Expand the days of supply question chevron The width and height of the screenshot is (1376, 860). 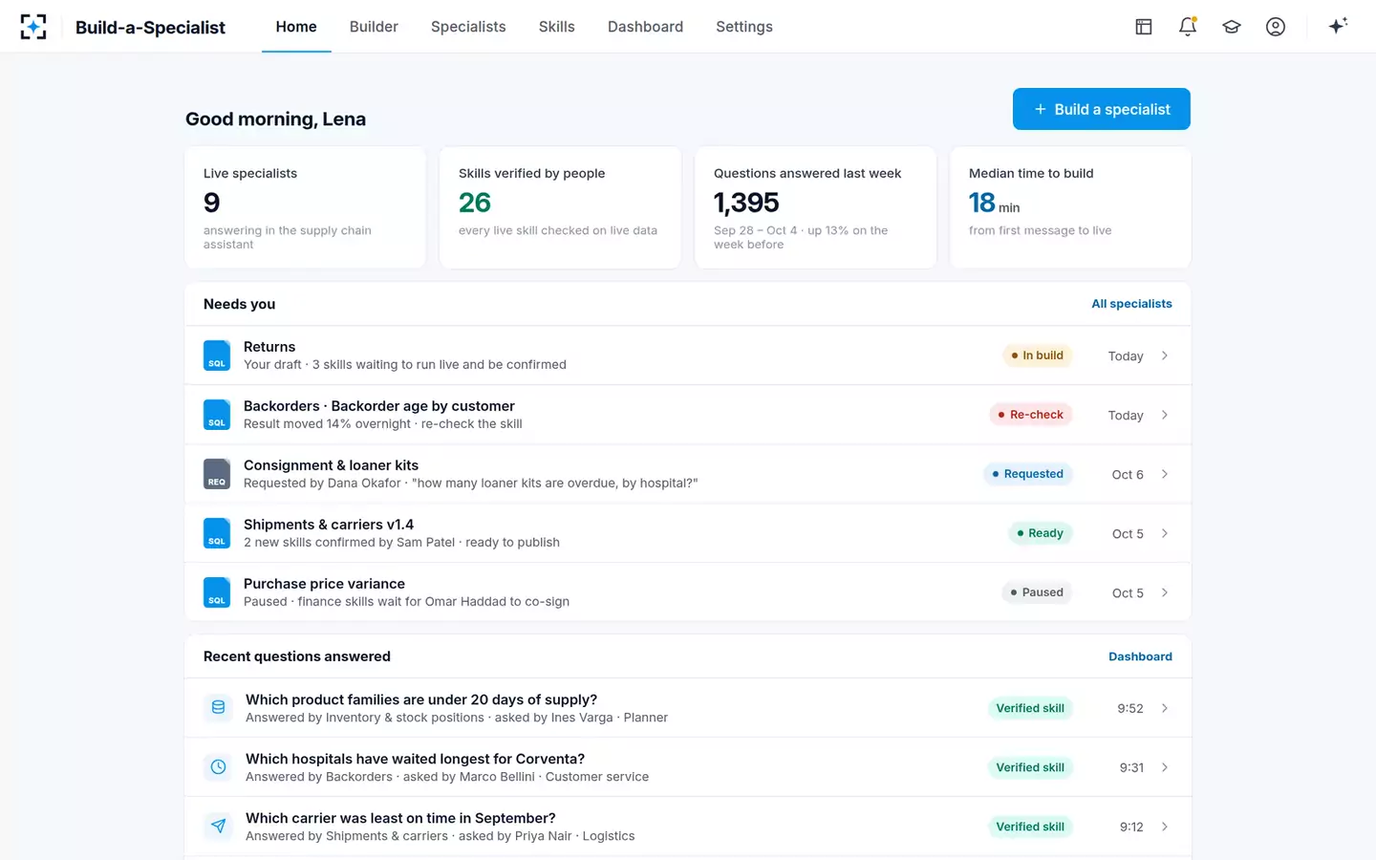pyautogui.click(x=1165, y=708)
